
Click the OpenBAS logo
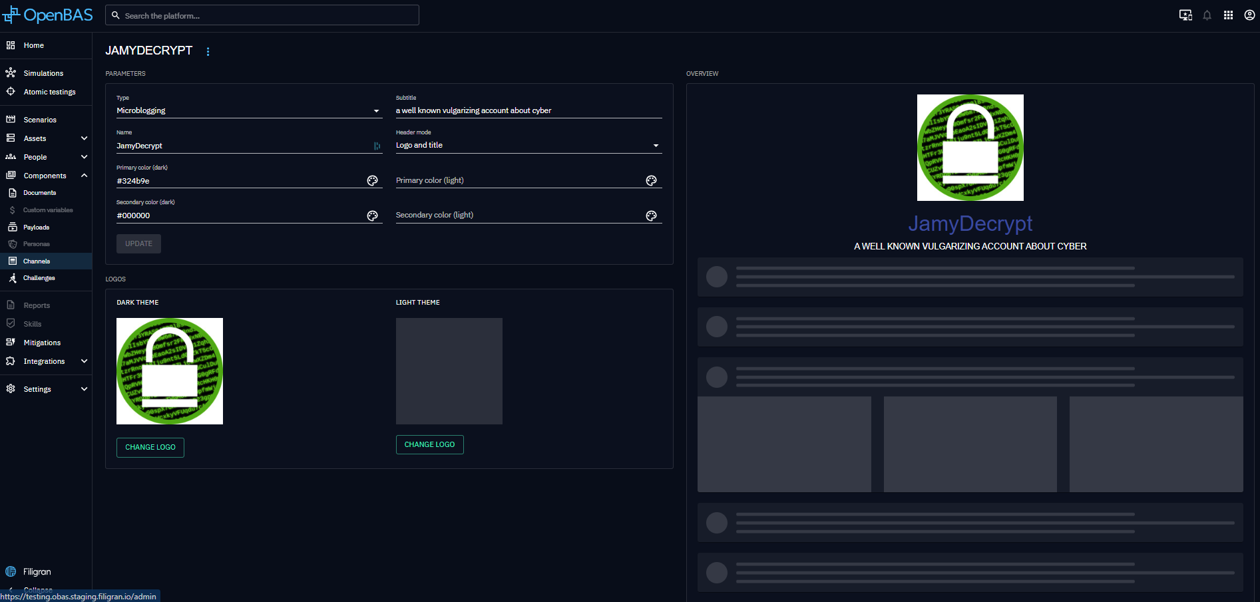[48, 15]
